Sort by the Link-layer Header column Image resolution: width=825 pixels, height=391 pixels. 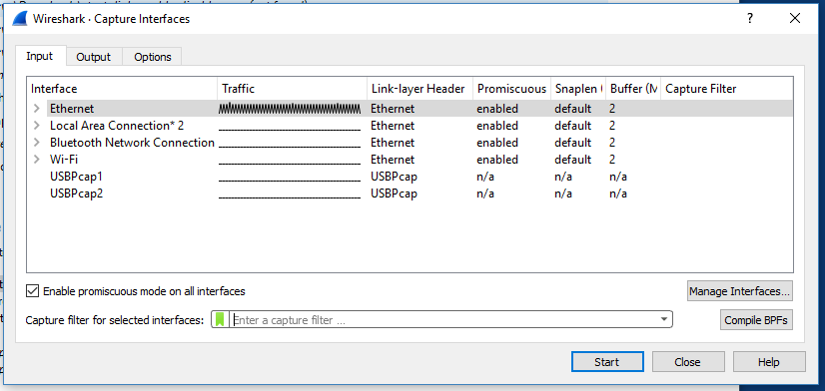point(419,89)
